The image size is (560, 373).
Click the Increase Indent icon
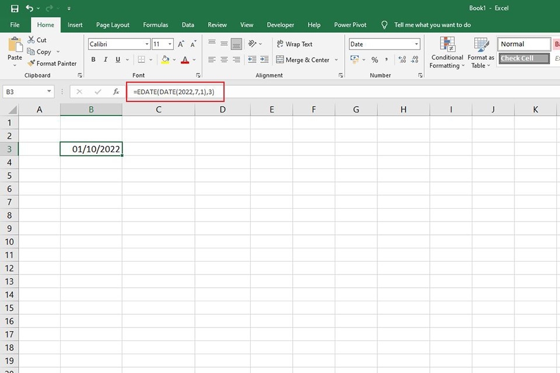tap(264, 60)
